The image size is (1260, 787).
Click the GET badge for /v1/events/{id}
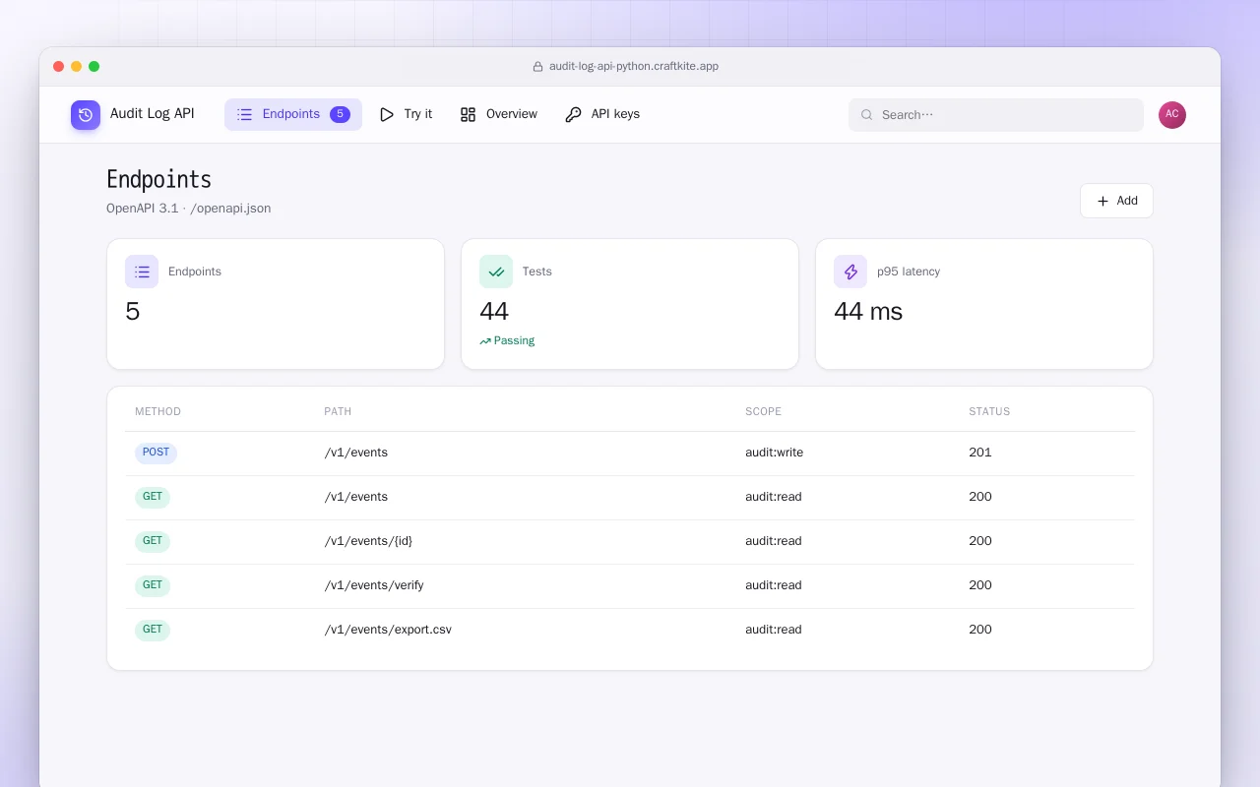pos(153,541)
